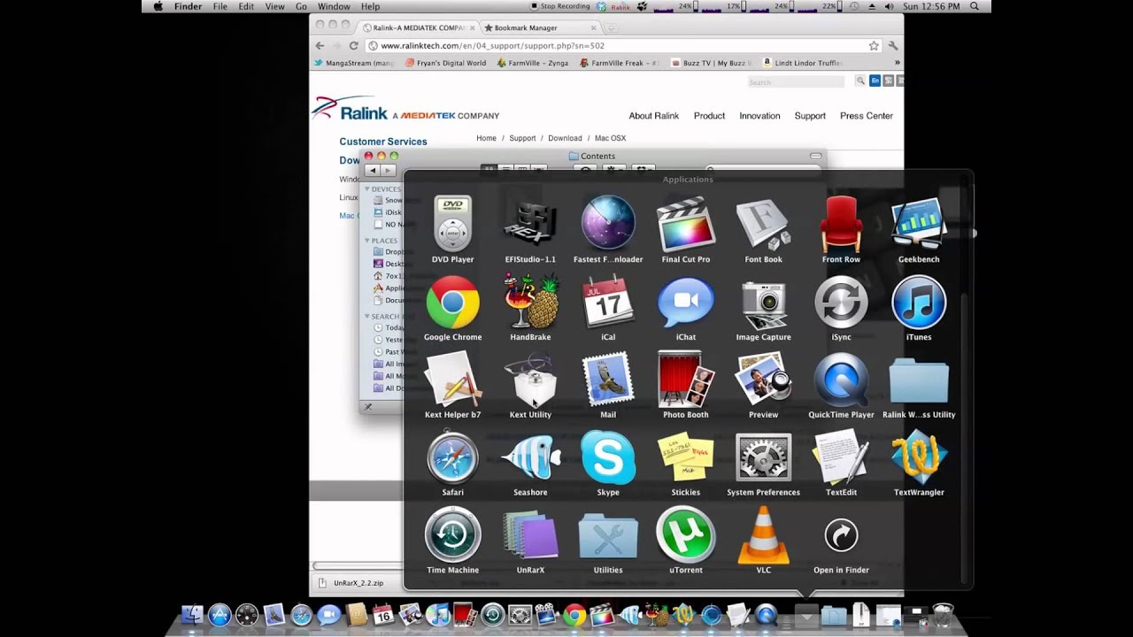1133x637 pixels.
Task: Reload the page in Chrome
Action: tap(353, 46)
